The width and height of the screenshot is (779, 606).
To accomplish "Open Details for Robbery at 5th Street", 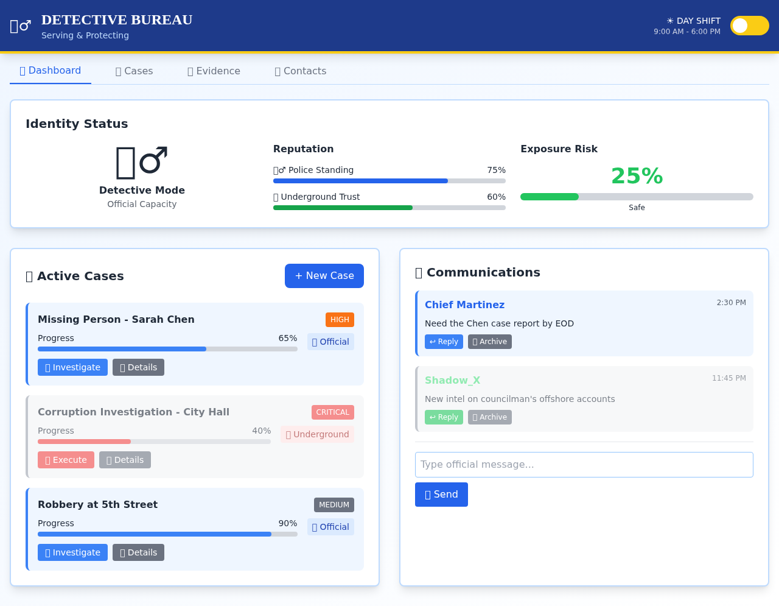I will (138, 552).
